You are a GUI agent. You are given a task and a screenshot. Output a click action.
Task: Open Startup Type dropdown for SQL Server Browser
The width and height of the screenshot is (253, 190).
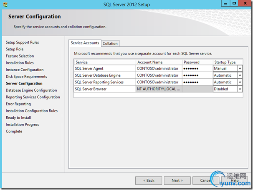pyautogui.click(x=240, y=89)
